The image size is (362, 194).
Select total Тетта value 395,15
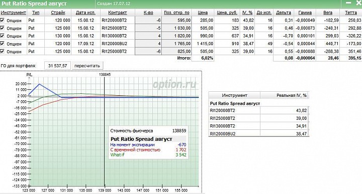click(x=351, y=58)
